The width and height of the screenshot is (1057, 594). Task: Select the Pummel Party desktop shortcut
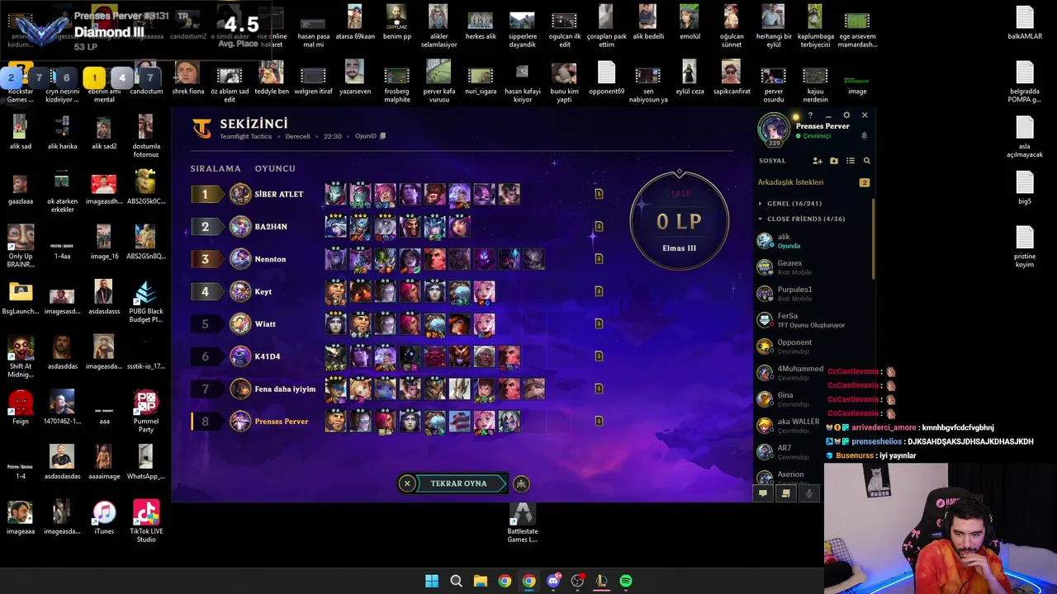[x=146, y=412]
